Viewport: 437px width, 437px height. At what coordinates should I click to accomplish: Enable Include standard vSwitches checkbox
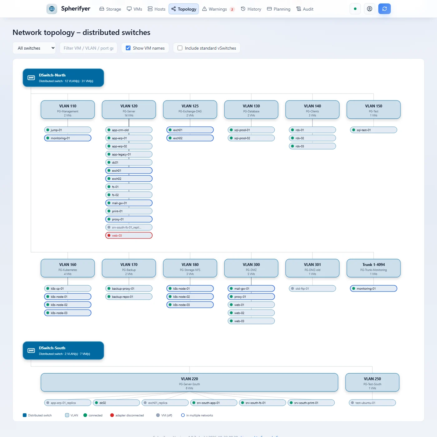180,48
